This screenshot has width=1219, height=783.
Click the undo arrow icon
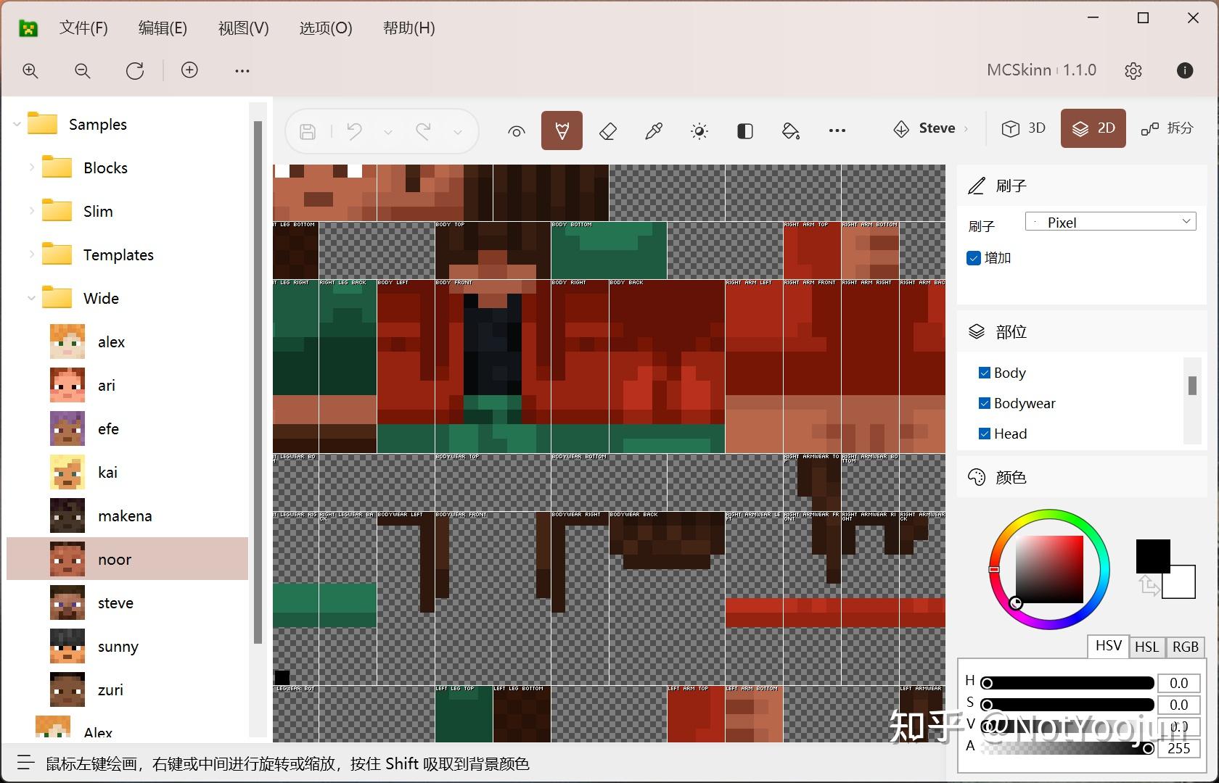pos(354,131)
